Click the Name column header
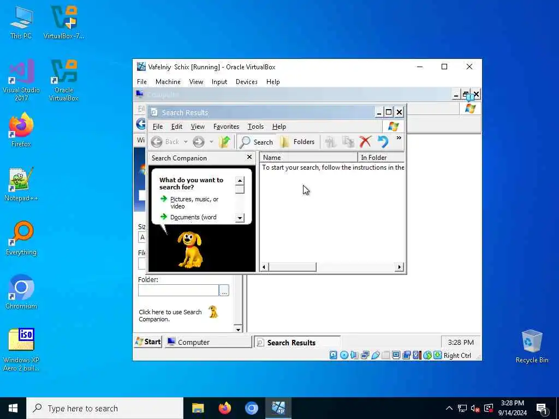 point(308,158)
